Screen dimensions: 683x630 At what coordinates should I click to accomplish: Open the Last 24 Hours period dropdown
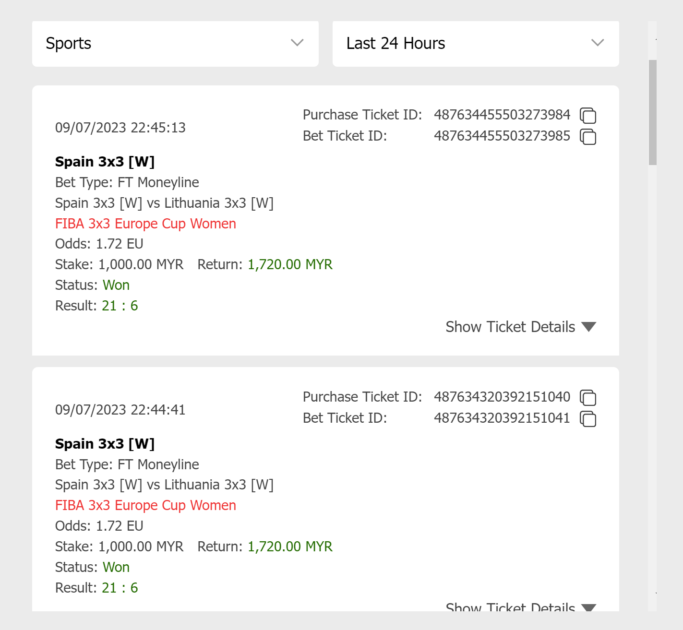click(475, 44)
